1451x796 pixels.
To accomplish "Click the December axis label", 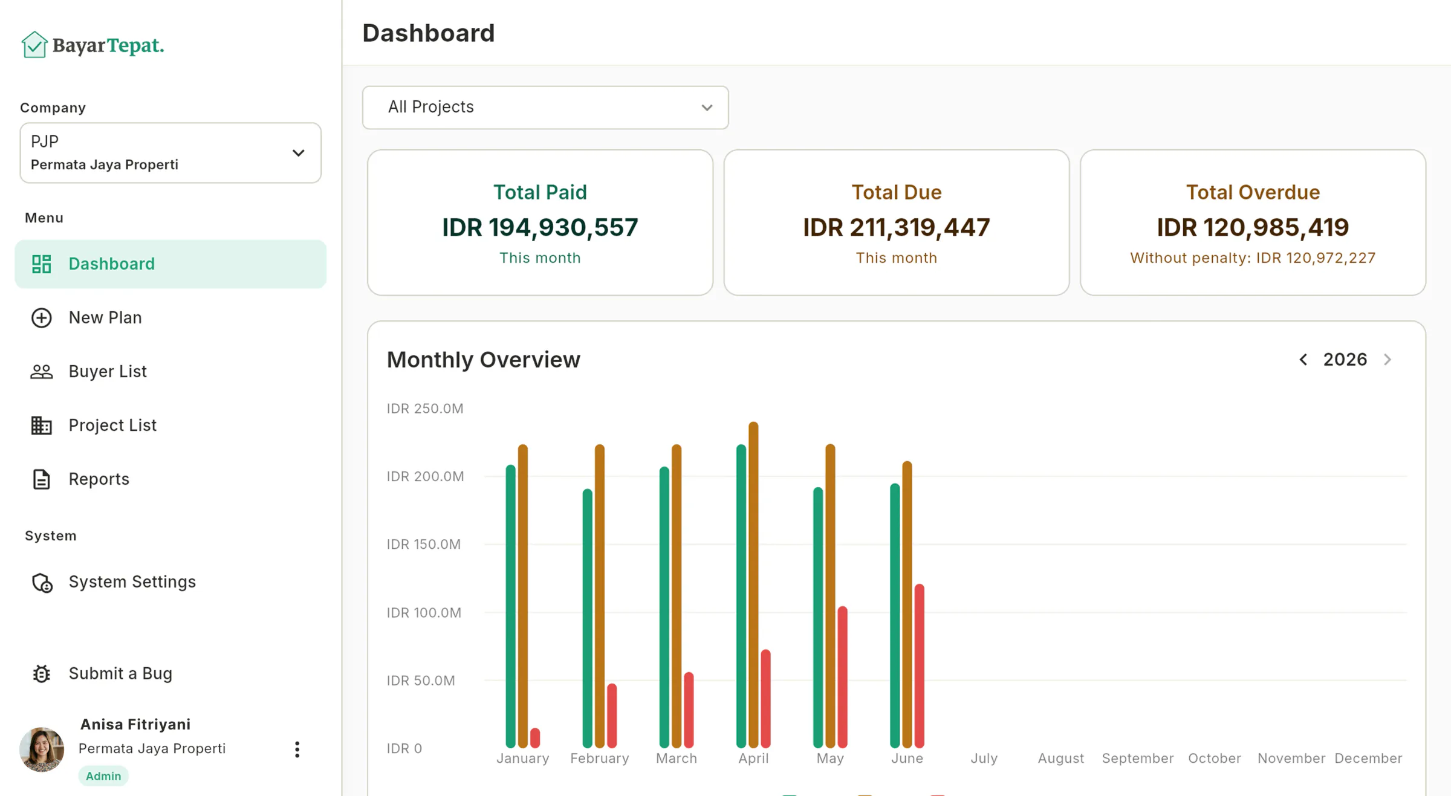I will coord(1368,759).
